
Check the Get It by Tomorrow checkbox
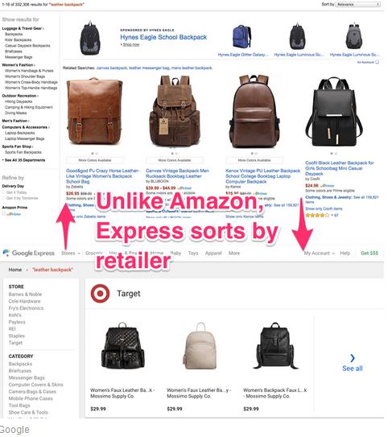pos(4,198)
